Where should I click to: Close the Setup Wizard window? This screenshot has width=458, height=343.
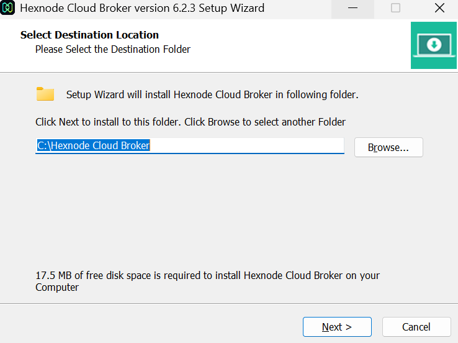tap(439, 8)
